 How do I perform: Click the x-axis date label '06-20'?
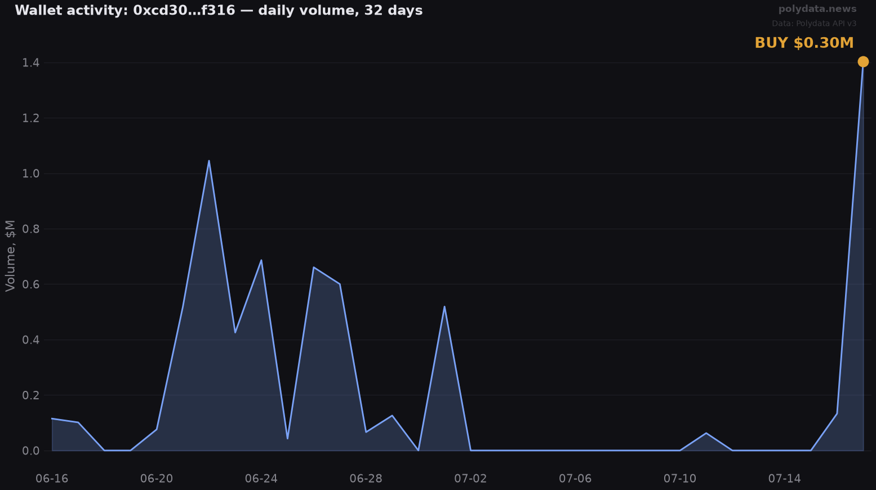point(157,479)
